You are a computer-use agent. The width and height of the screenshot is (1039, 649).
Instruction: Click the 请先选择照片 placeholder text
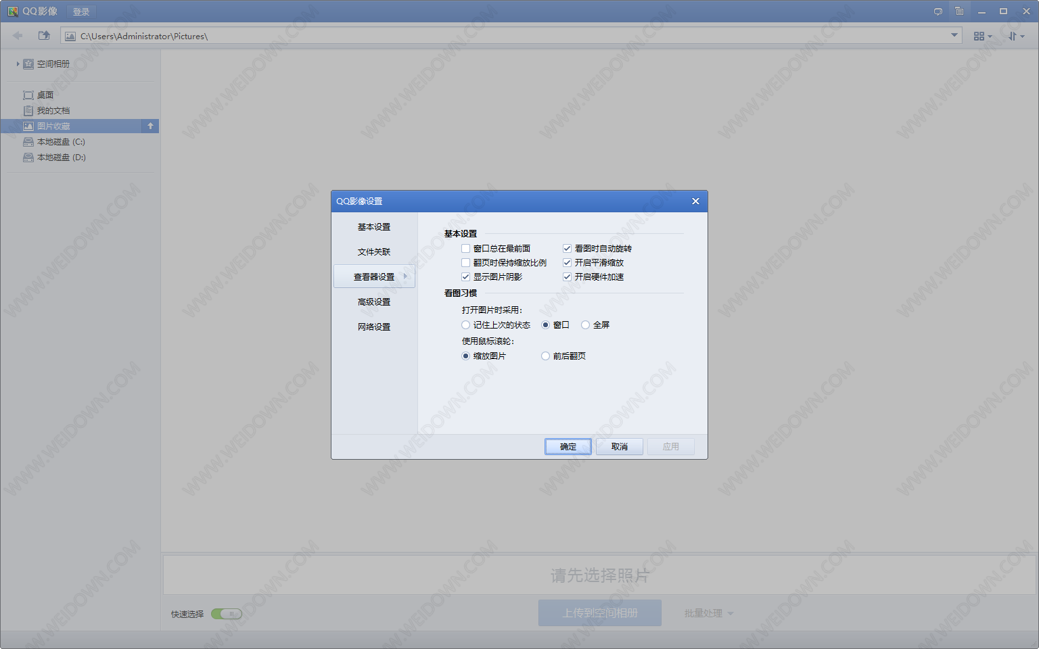[x=600, y=575]
